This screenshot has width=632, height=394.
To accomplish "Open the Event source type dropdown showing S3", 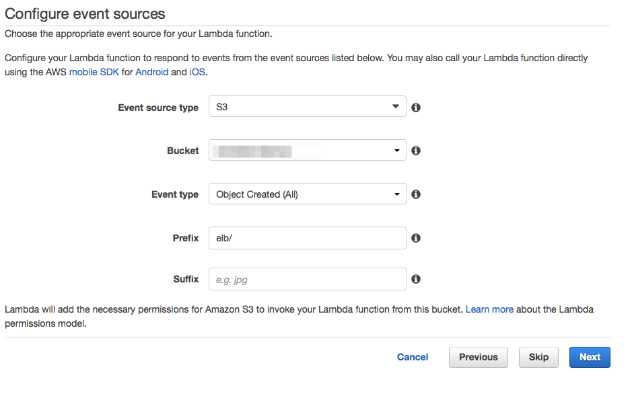I will pyautogui.click(x=307, y=107).
